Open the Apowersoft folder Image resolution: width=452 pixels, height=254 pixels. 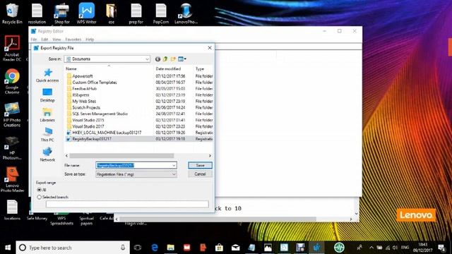coord(83,76)
